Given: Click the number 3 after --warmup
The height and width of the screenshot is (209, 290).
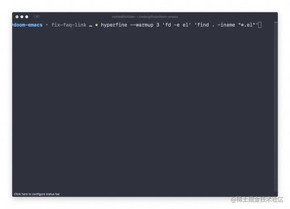Looking at the screenshot, I should pos(158,25).
